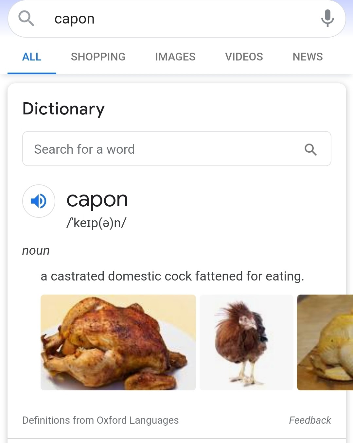
Task: Click the Feedback link
Action: (x=310, y=420)
